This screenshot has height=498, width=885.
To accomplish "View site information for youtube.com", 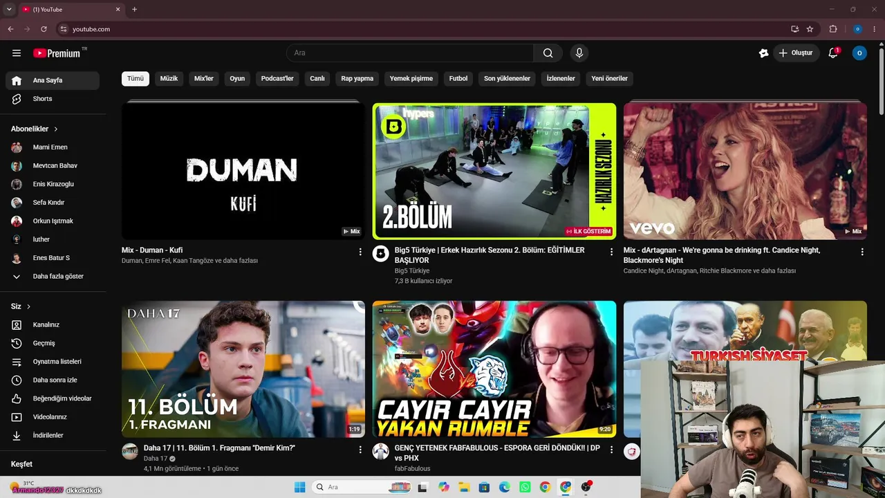I will [x=63, y=29].
